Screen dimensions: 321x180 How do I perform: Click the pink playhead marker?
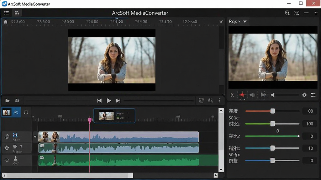point(90,120)
